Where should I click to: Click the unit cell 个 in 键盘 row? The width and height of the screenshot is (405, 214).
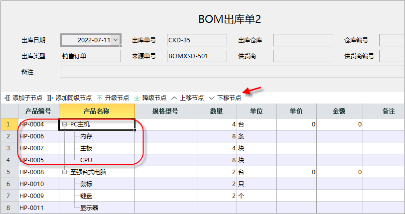[x=257, y=196]
